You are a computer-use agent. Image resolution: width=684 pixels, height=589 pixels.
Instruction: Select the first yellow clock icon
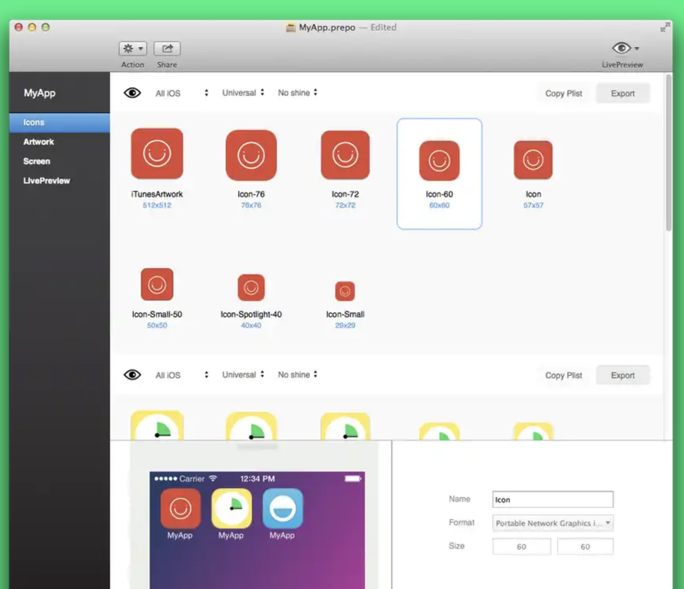(x=157, y=425)
